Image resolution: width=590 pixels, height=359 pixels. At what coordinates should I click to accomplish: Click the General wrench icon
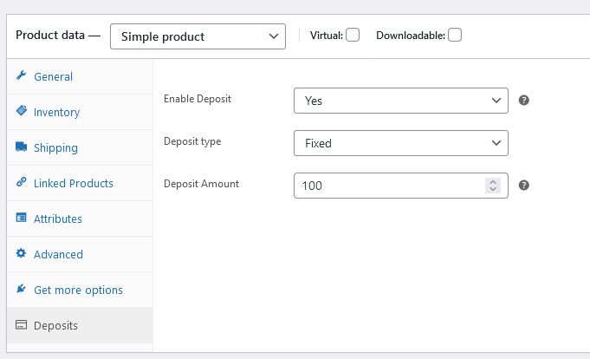point(21,75)
